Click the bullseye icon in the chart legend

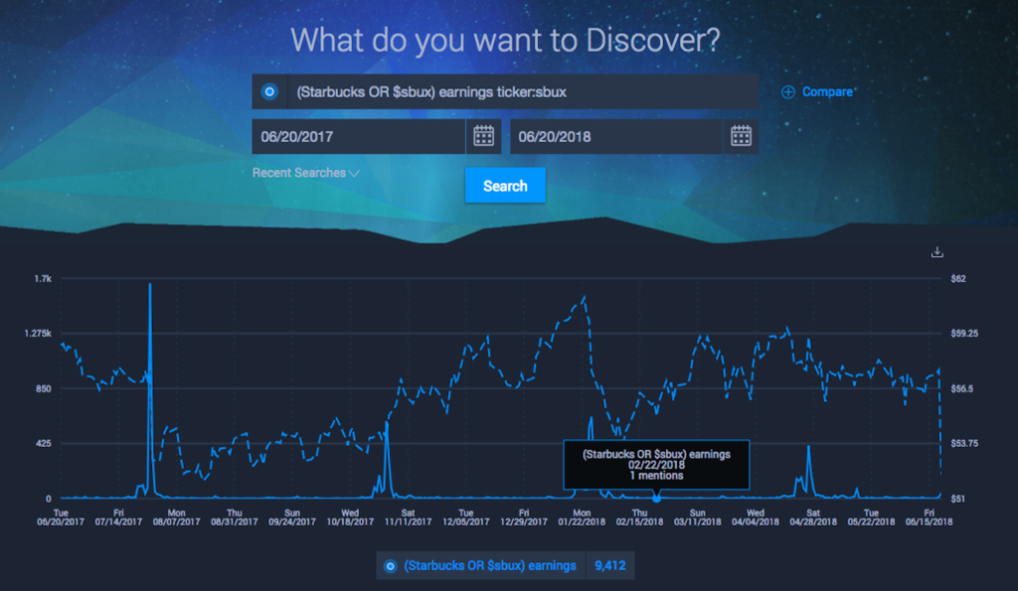pyautogui.click(x=392, y=565)
